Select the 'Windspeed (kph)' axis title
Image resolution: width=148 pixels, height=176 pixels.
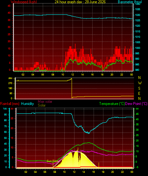coord(24,2)
